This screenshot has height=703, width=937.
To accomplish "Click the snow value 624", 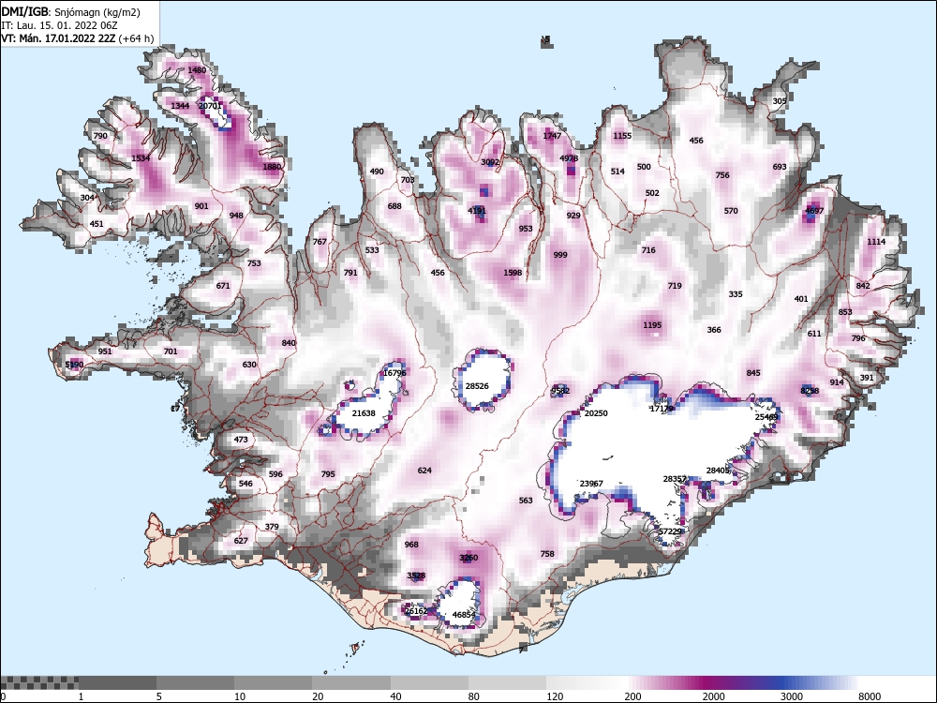I will (424, 471).
